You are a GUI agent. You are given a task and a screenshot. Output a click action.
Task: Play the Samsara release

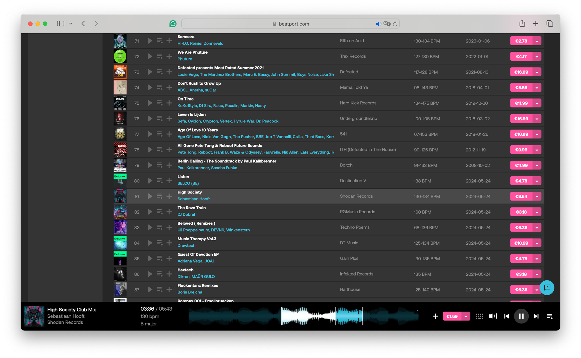point(150,41)
